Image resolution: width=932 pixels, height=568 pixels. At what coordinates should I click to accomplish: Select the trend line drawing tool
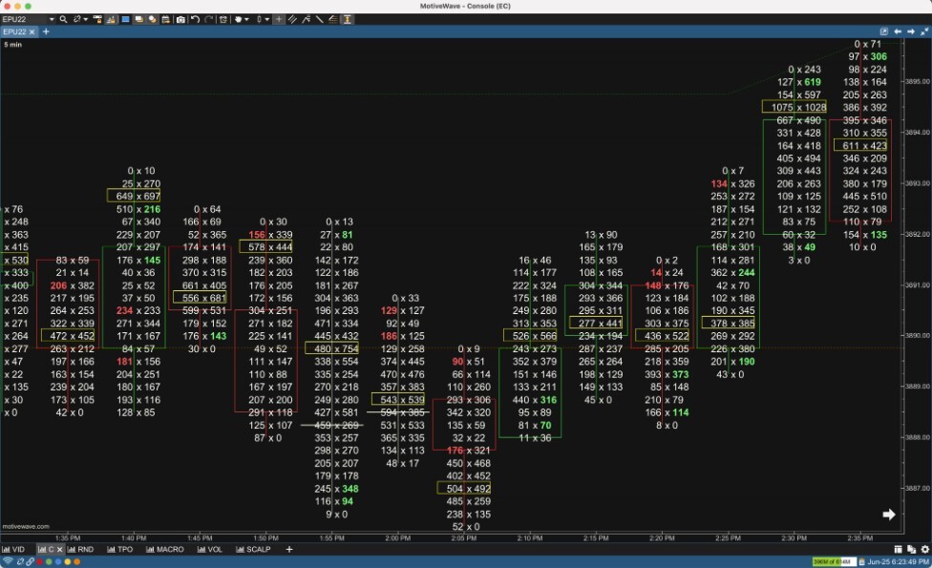pyautogui.click(x=320, y=19)
